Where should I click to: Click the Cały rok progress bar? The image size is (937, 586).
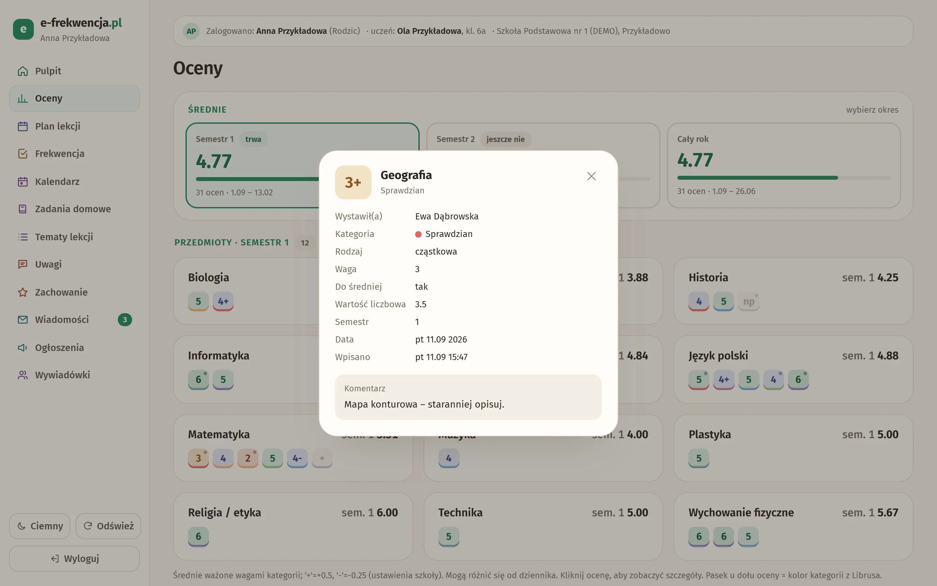coord(784,178)
